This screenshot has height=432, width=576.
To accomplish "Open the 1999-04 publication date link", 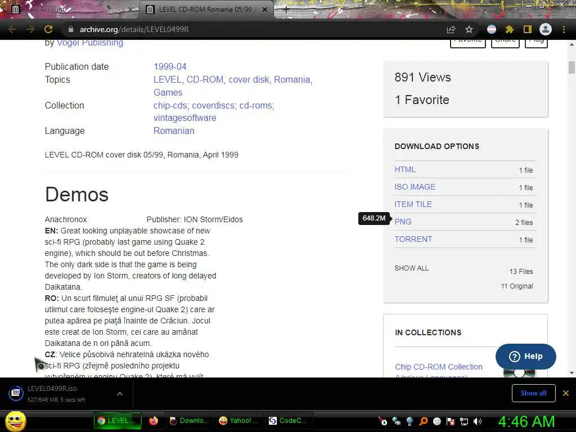I will (170, 66).
